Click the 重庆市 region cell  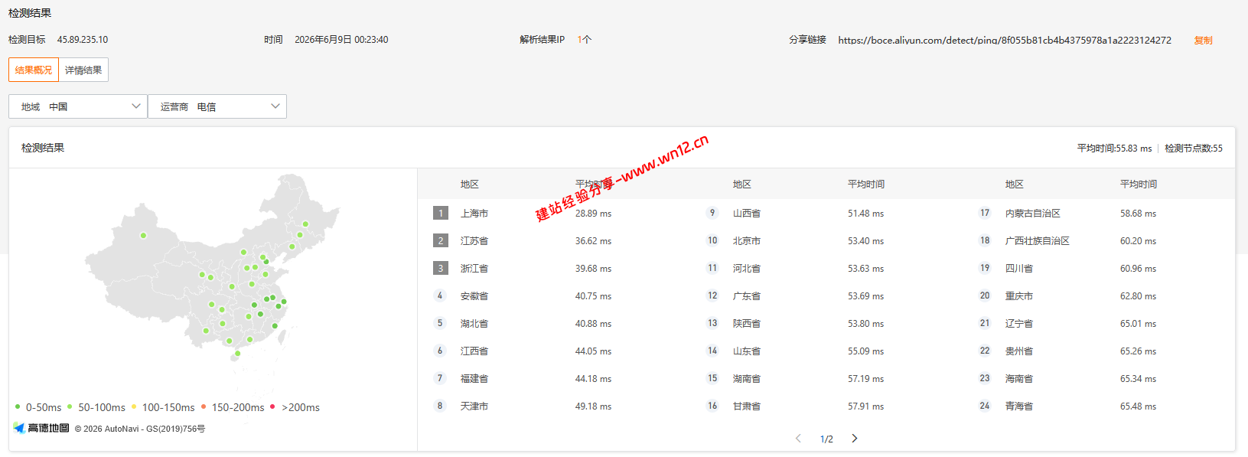click(x=1019, y=296)
